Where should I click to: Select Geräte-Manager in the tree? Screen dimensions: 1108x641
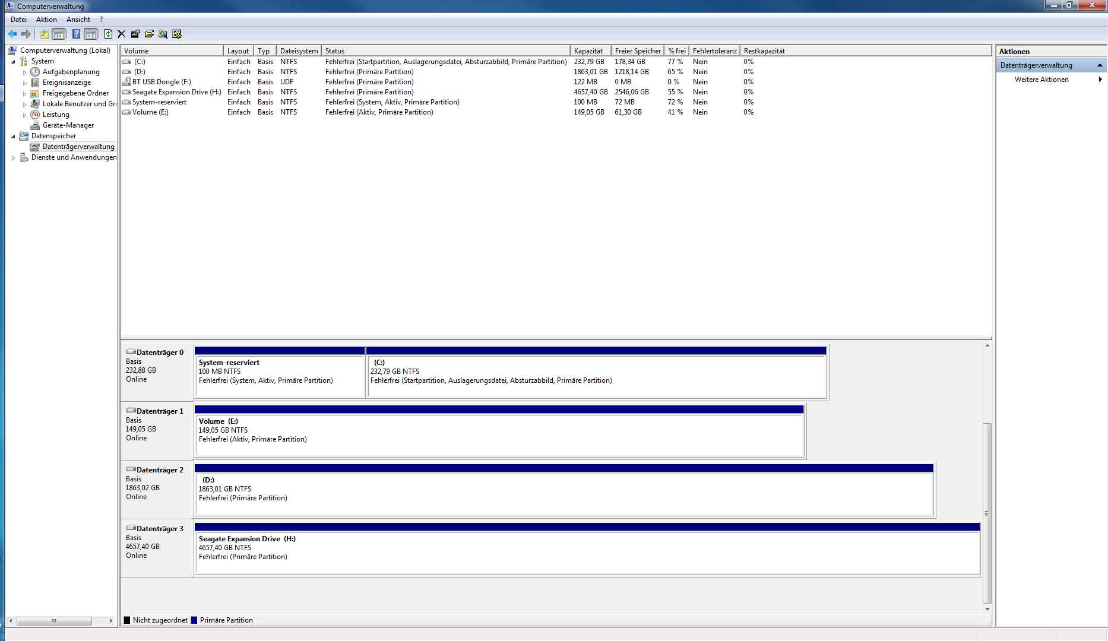68,125
